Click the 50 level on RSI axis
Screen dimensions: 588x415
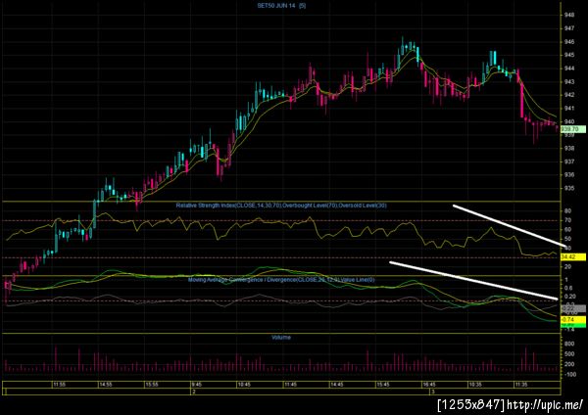pos(567,239)
